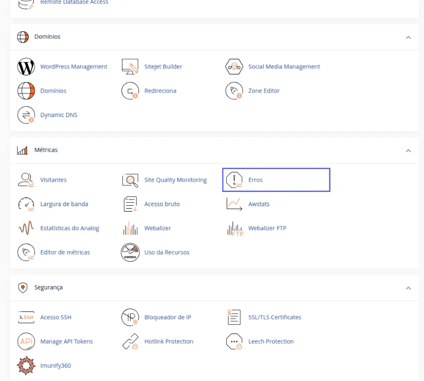
Task: Open the Dynamic DNS link
Action: [59, 115]
